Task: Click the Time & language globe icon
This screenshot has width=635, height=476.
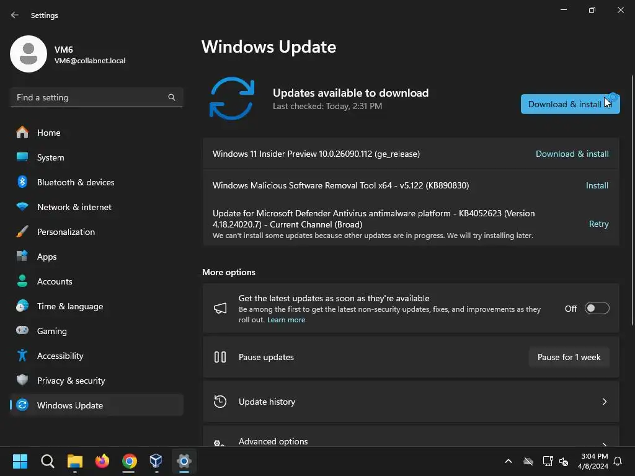Action: (x=22, y=306)
